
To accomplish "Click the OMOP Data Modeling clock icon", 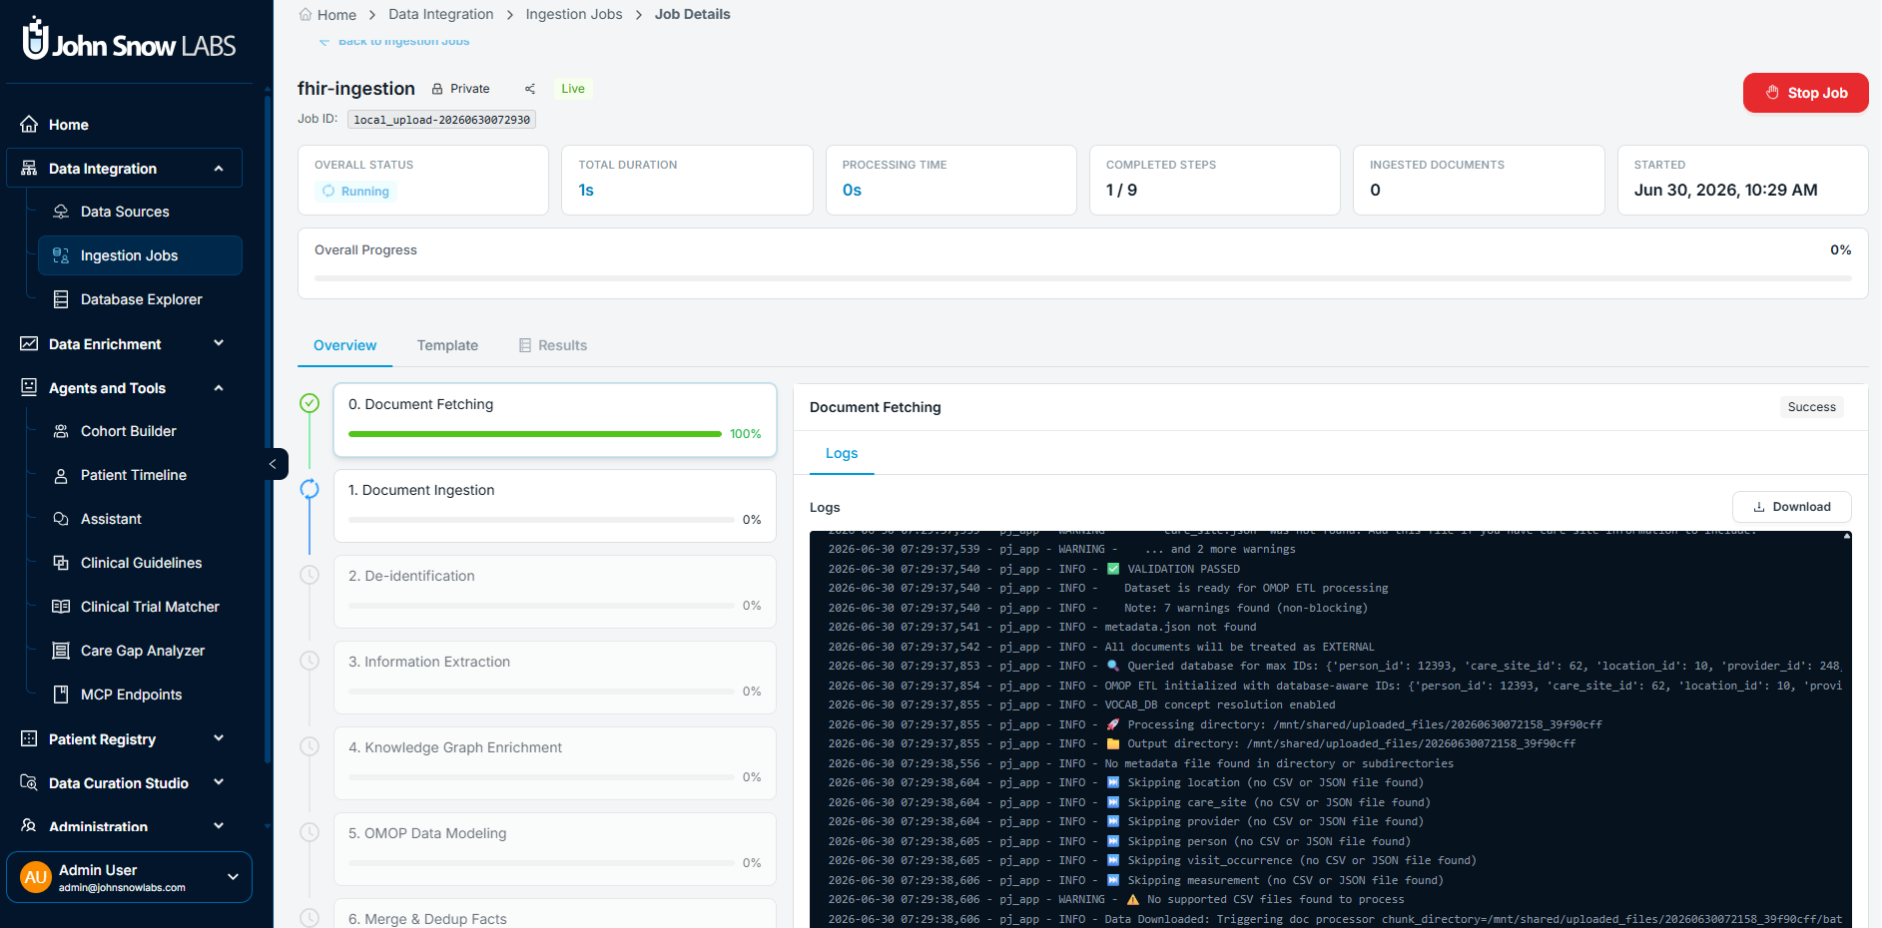I will tap(310, 832).
